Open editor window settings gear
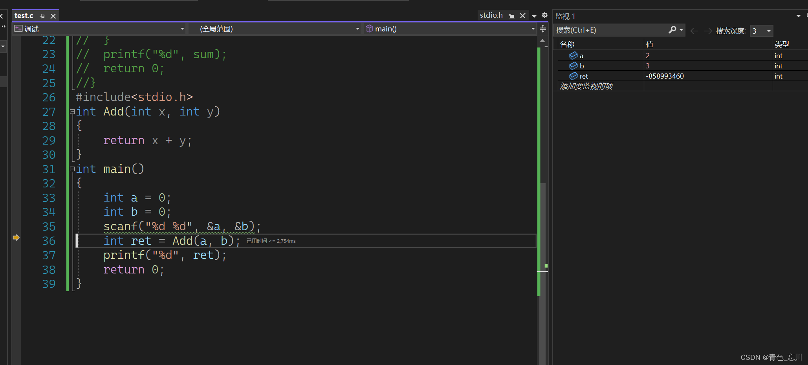Viewport: 808px width, 365px height. (x=544, y=15)
